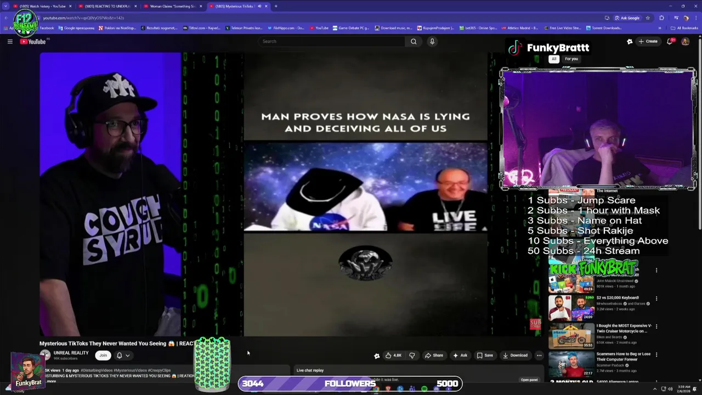Click the Ask button under video
Screen dimensions: 702x395
point(460,355)
